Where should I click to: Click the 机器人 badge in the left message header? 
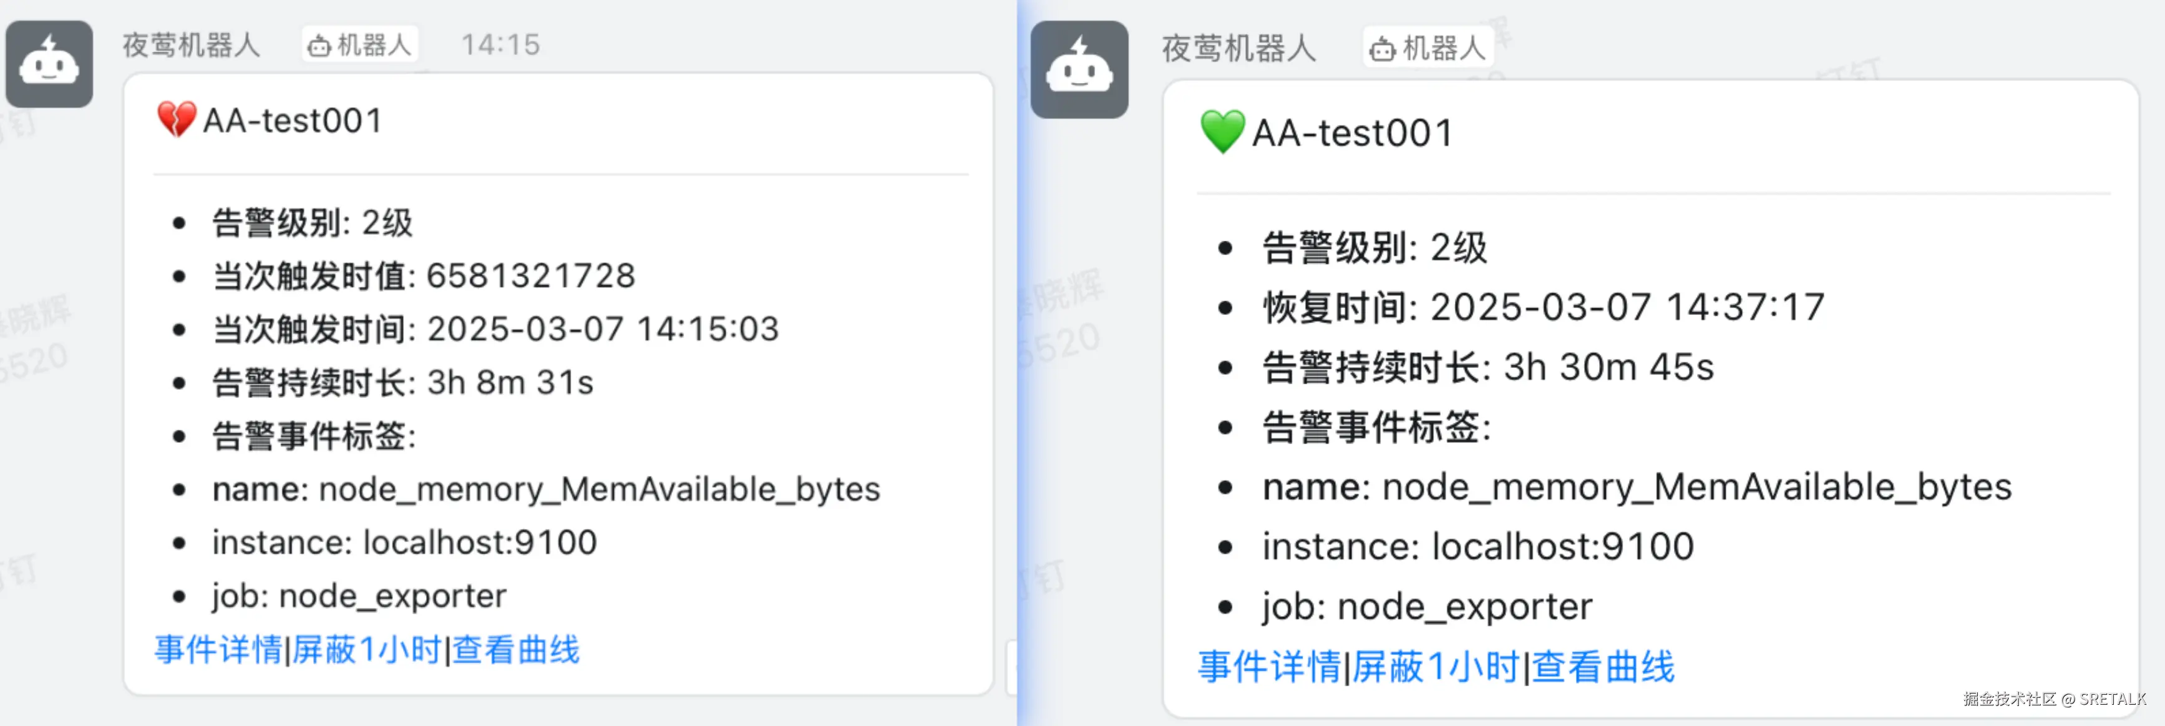point(360,44)
